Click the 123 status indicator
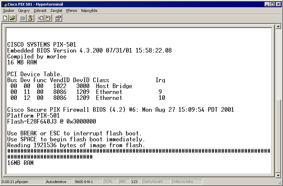The width and height of the screenshot is (283, 186). [x=136, y=182]
